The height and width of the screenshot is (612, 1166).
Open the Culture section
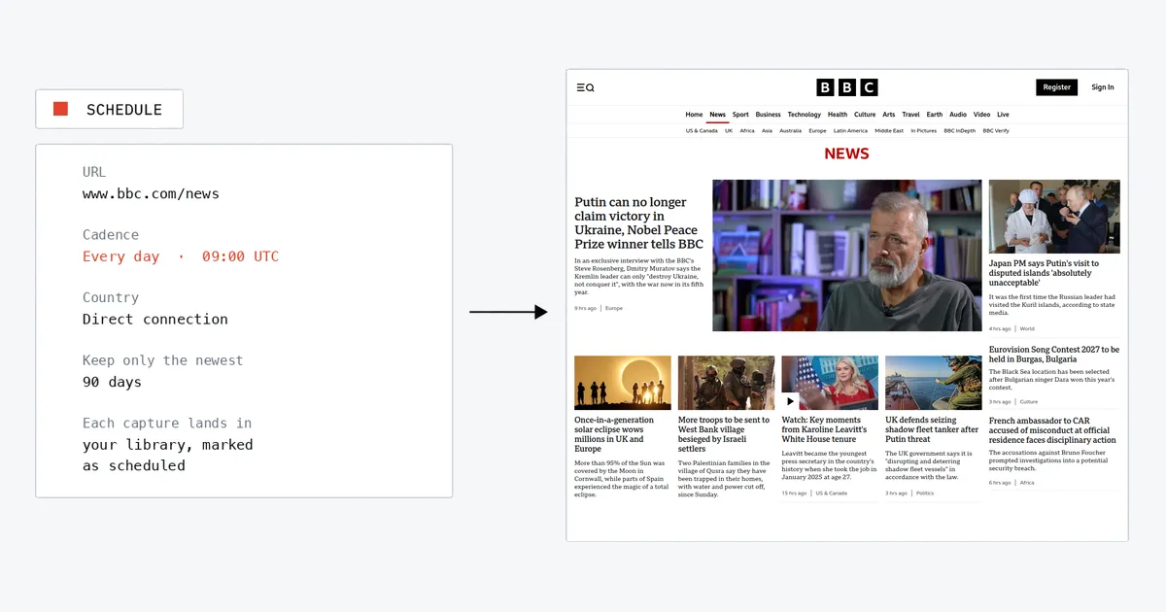click(865, 115)
